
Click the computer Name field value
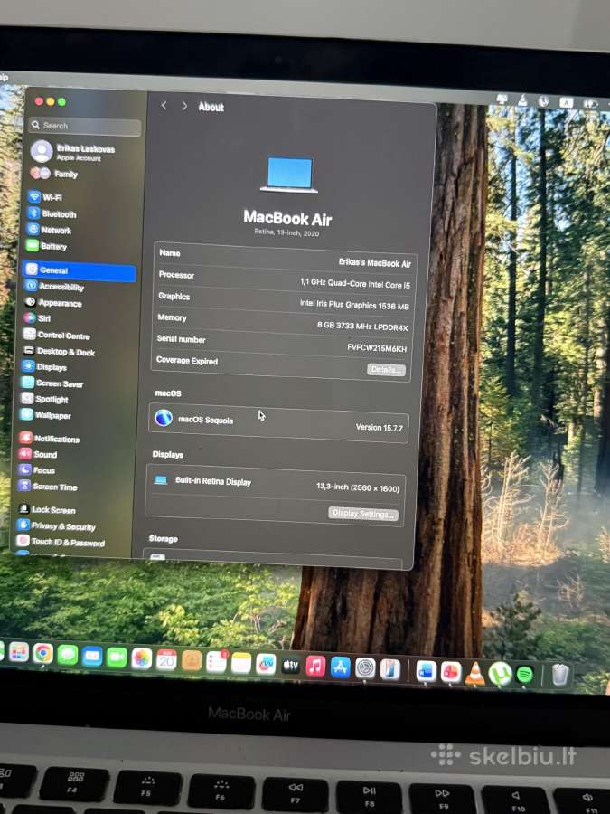[374, 262]
